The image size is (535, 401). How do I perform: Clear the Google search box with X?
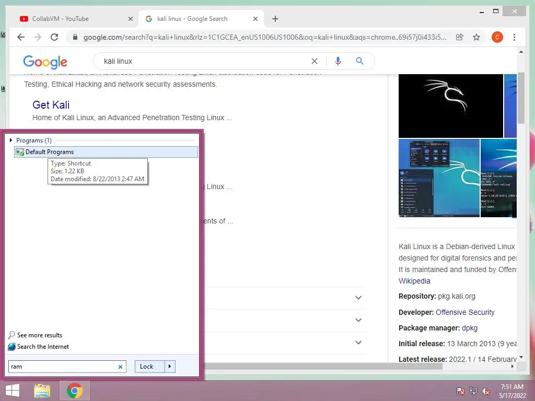314,61
